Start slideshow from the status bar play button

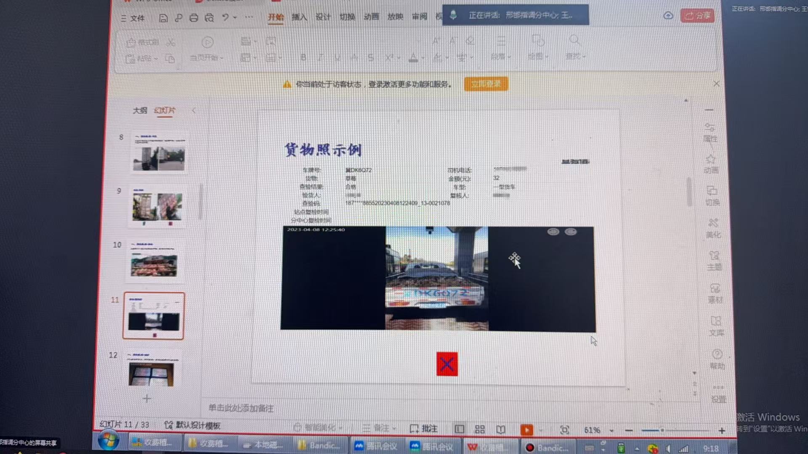(527, 429)
